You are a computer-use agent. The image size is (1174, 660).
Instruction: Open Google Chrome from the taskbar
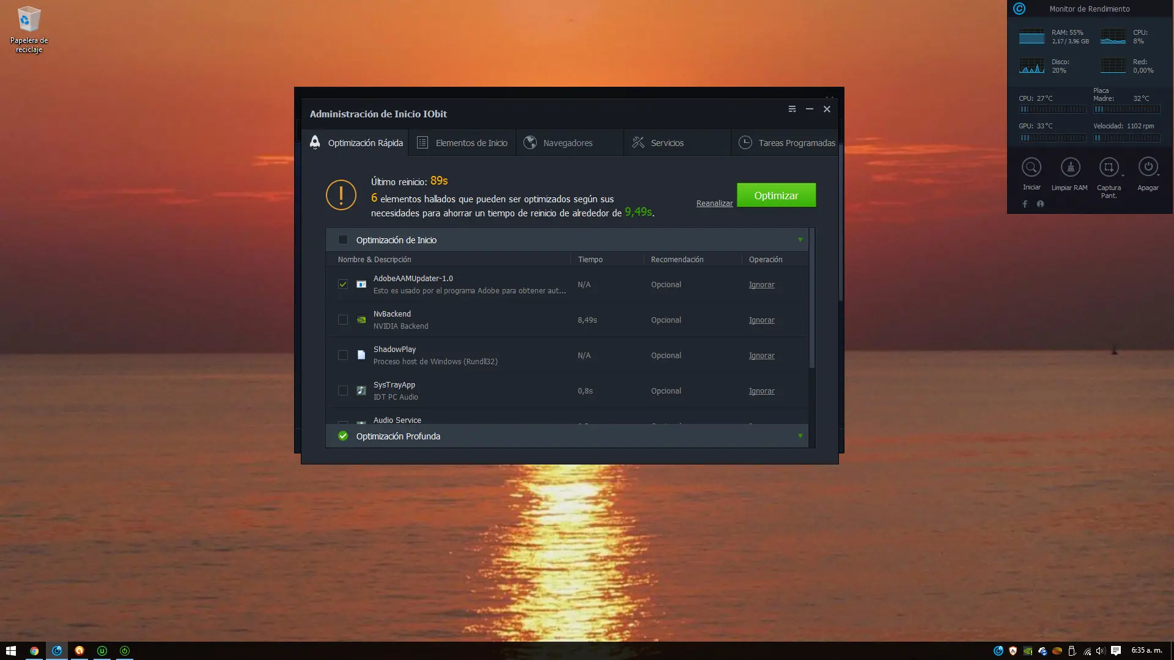(x=34, y=651)
